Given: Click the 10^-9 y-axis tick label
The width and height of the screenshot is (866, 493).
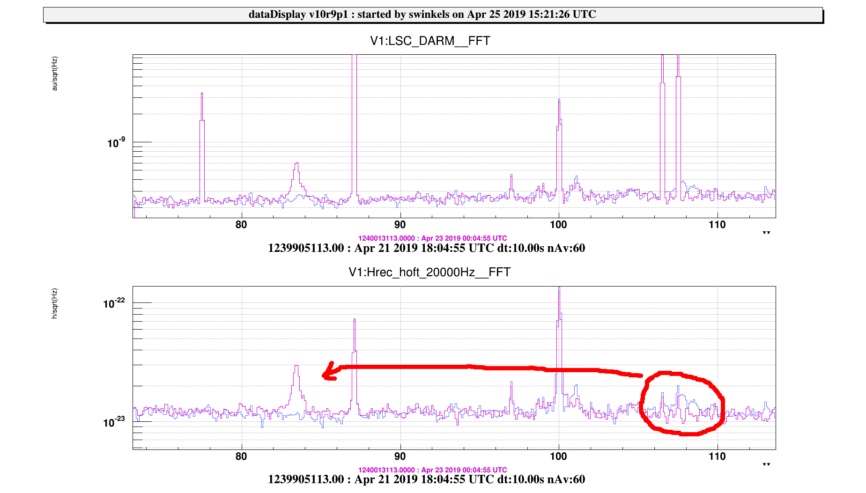Looking at the screenshot, I should 116,143.
